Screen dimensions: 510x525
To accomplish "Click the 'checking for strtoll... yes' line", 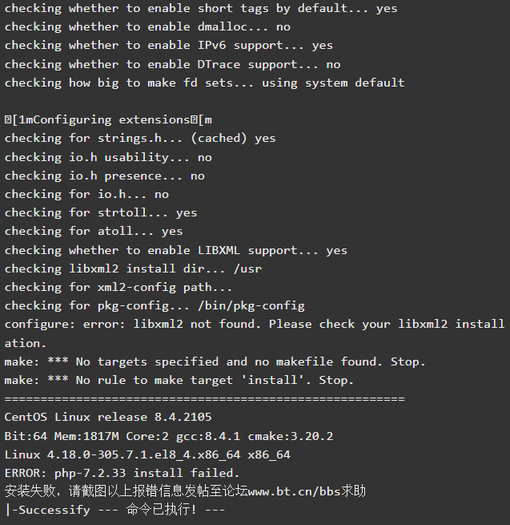I will click(101, 212).
